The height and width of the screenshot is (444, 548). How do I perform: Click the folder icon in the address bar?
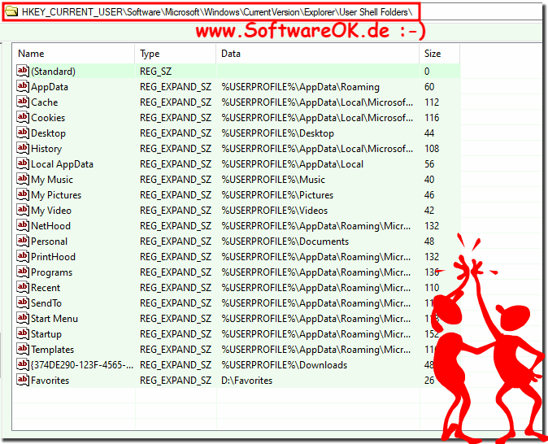pos(12,12)
